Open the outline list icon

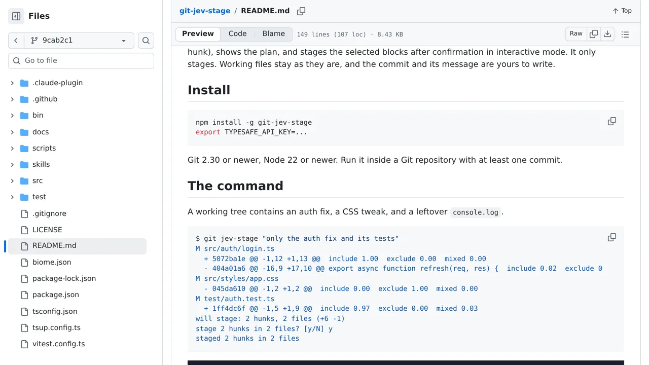click(x=625, y=34)
